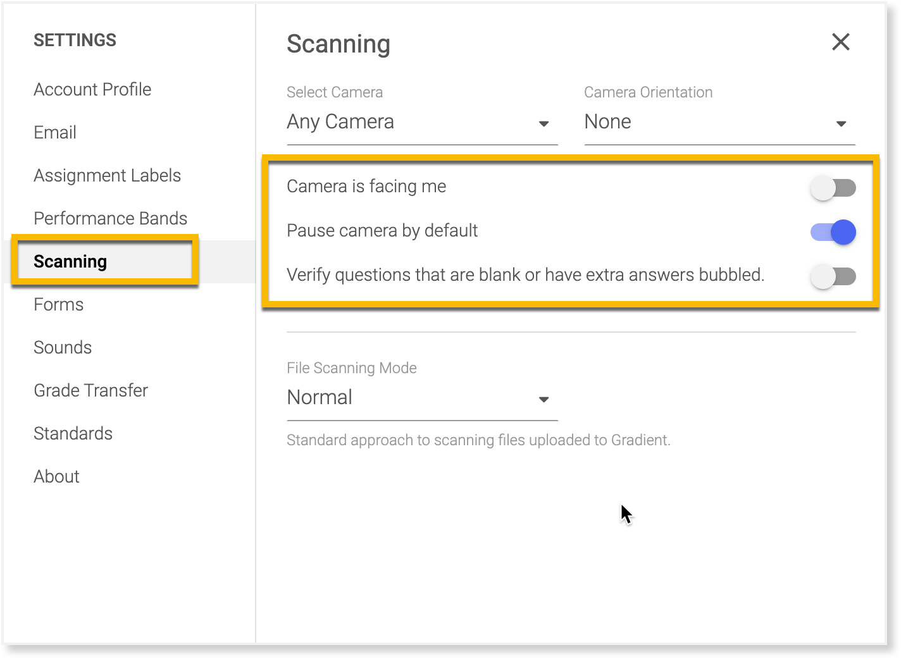Open the Standards section
Image resolution: width=901 pixels, height=659 pixels.
pyautogui.click(x=73, y=433)
